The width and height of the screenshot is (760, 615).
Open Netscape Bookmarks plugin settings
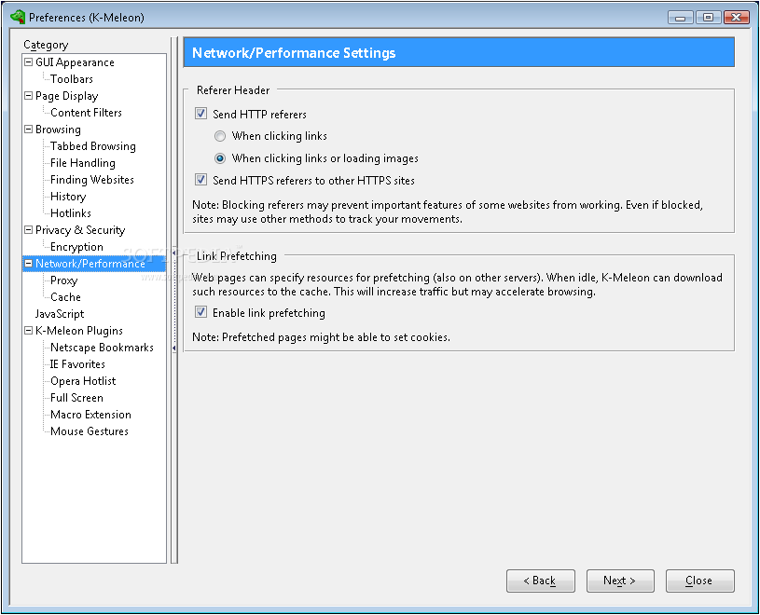click(102, 348)
